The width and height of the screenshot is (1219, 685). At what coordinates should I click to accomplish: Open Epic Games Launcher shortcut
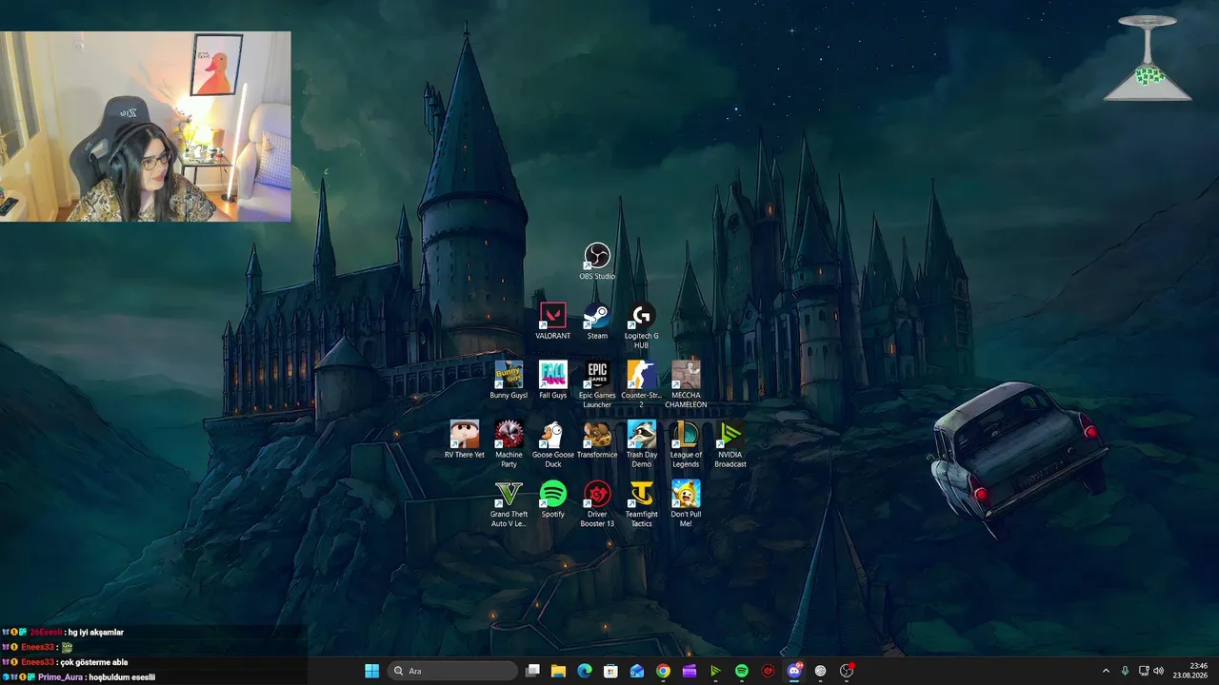pyautogui.click(x=597, y=384)
